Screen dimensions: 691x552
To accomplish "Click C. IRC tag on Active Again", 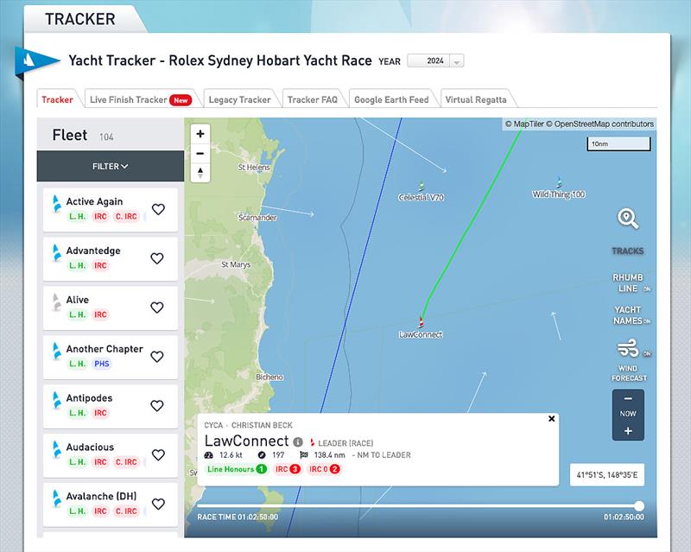I will coord(126,217).
